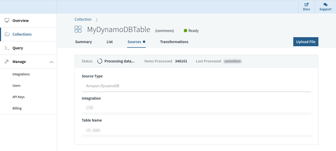
Task: Select the Sources tab
Action: tap(134, 42)
